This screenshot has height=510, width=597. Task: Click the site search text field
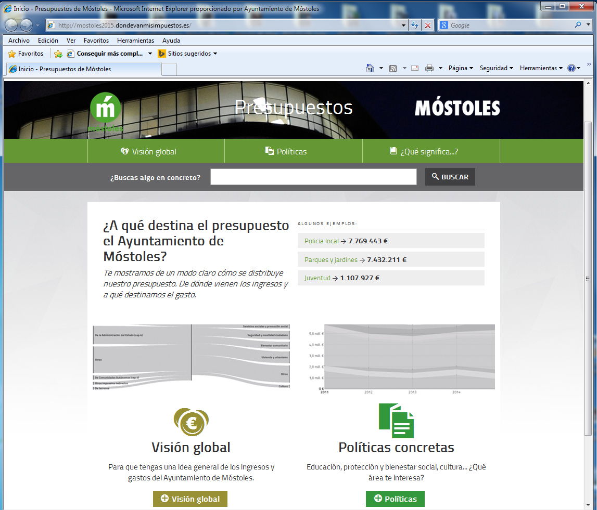coord(313,177)
